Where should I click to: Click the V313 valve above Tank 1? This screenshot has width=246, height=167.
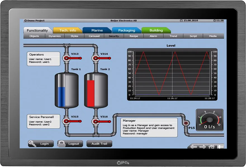tap(66, 58)
